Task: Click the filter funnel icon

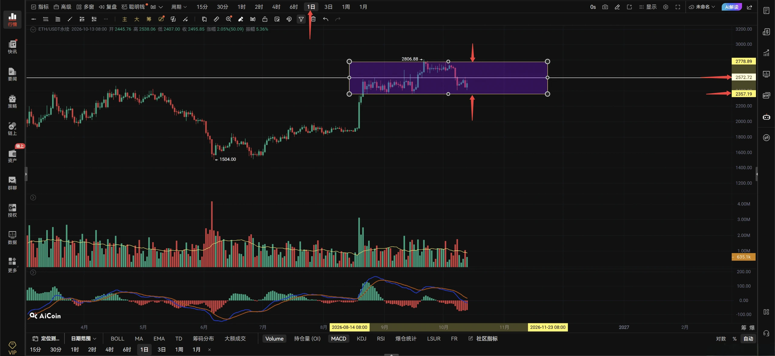Action: 301,19
